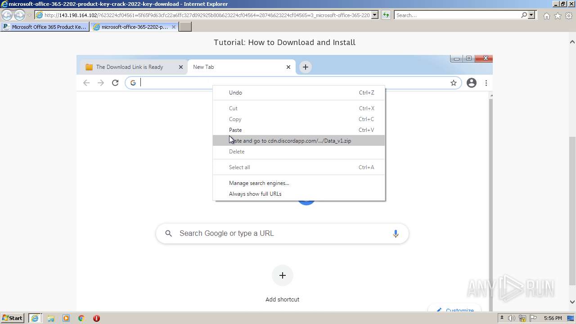Choose Copy in context menu
The height and width of the screenshot is (324, 576).
point(299,119)
